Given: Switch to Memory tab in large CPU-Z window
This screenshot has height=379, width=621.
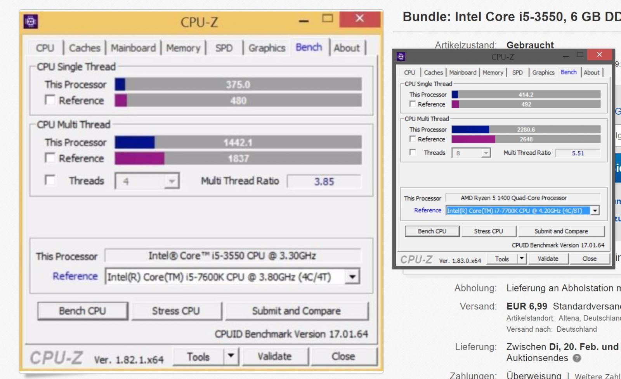Looking at the screenshot, I should (183, 48).
